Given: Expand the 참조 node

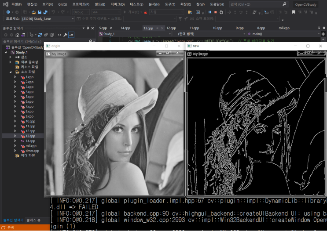Looking at the screenshot, I should 10,57.
